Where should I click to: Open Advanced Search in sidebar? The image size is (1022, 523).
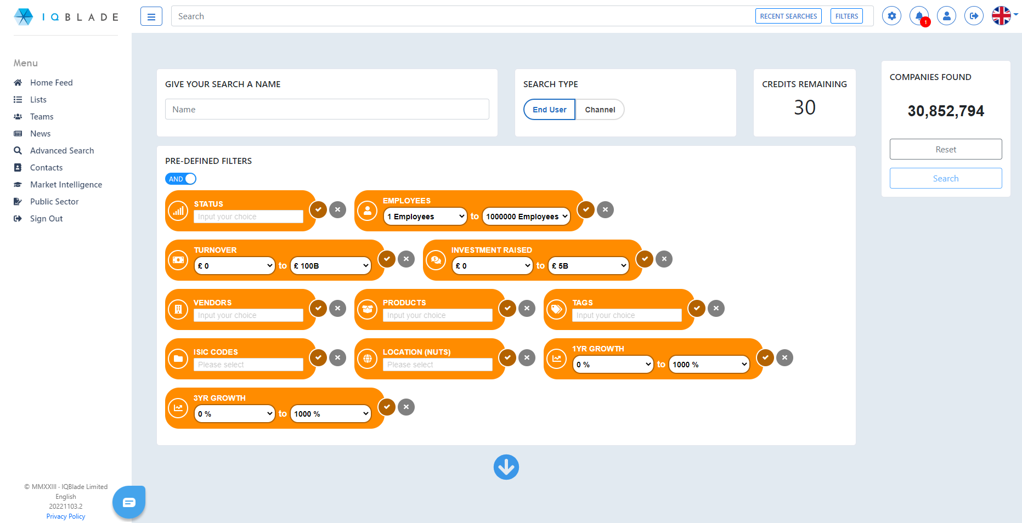[x=61, y=151]
